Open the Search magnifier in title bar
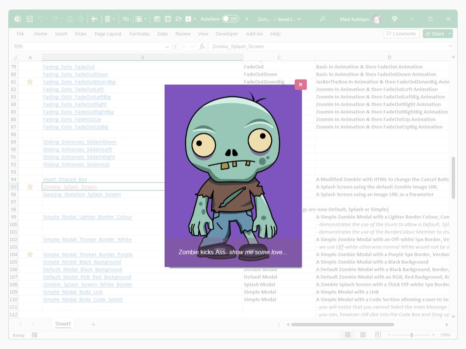 [322, 19]
